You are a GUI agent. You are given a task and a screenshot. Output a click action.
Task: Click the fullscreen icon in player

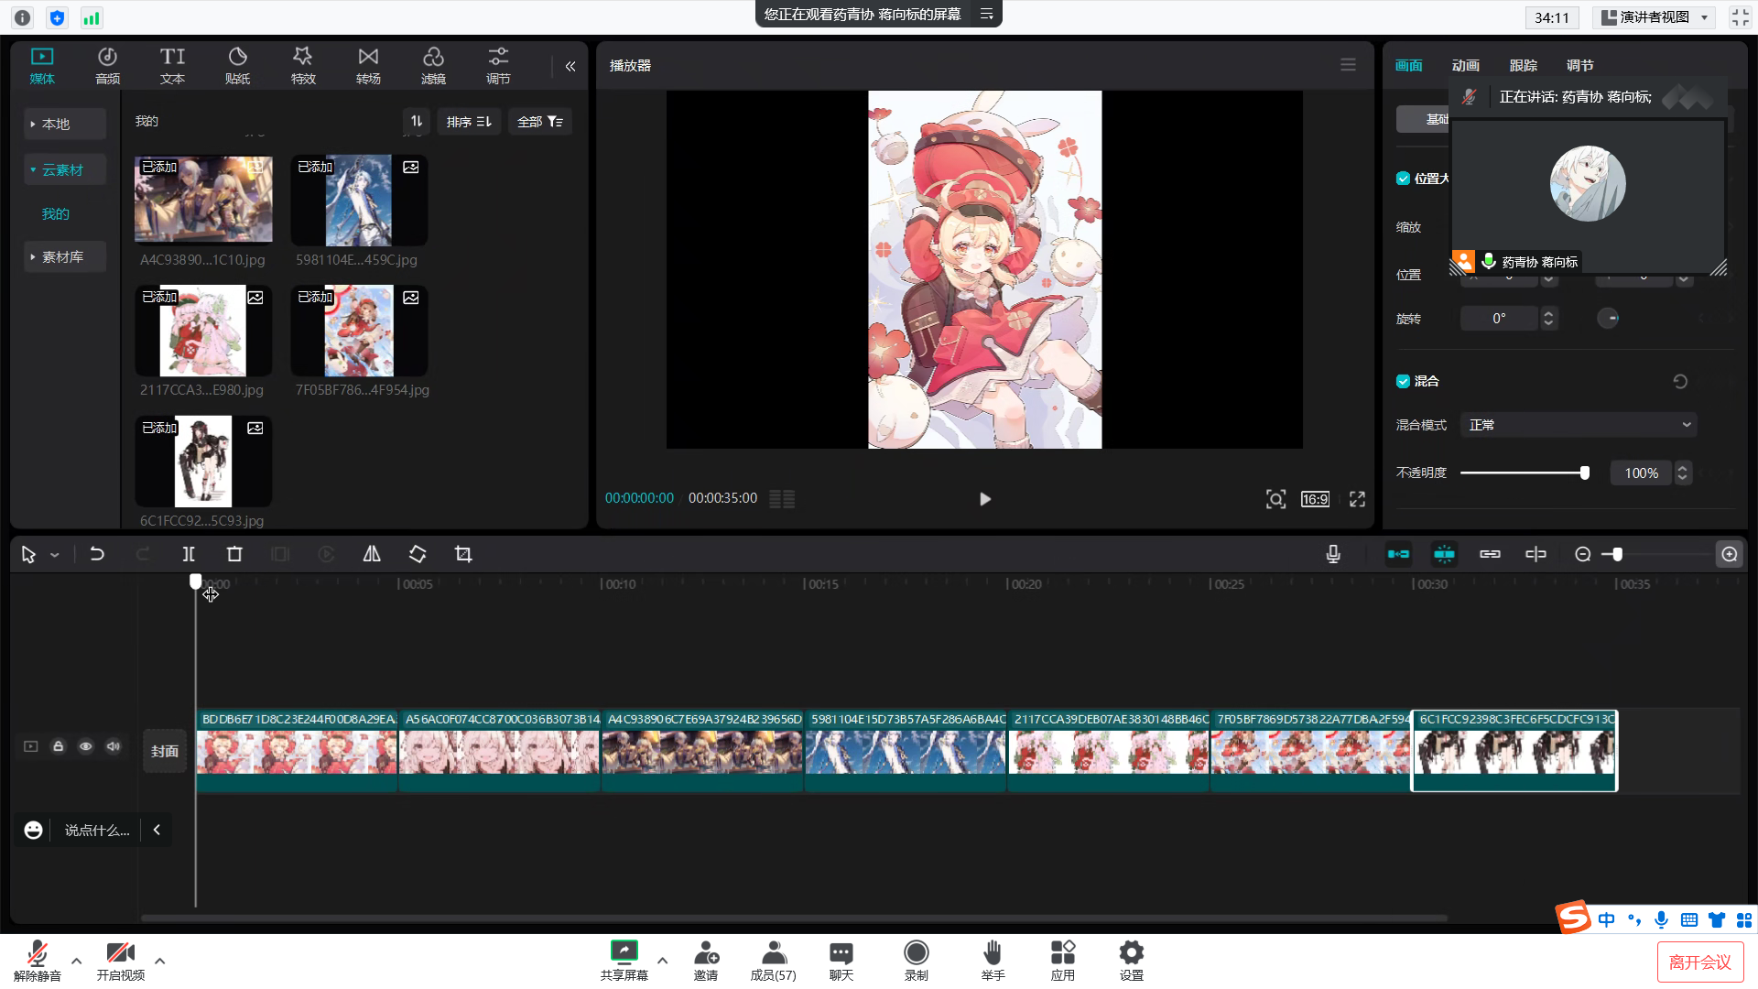pyautogui.click(x=1357, y=499)
